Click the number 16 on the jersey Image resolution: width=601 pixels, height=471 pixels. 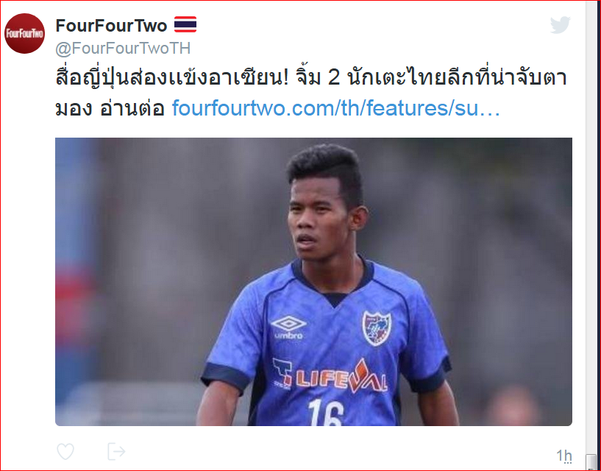point(326,412)
